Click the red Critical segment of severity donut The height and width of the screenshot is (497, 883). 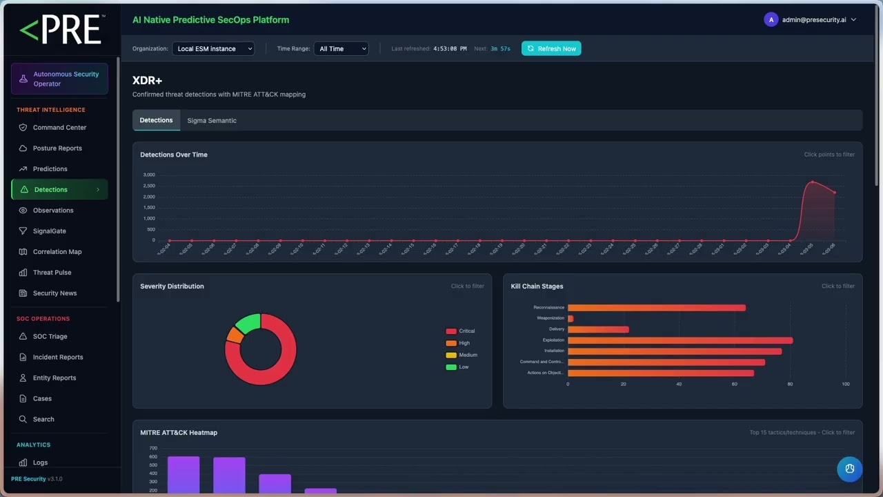pos(279,373)
